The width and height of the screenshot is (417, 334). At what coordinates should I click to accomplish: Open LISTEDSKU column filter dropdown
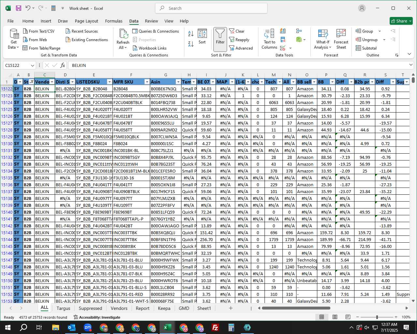pos(110,82)
